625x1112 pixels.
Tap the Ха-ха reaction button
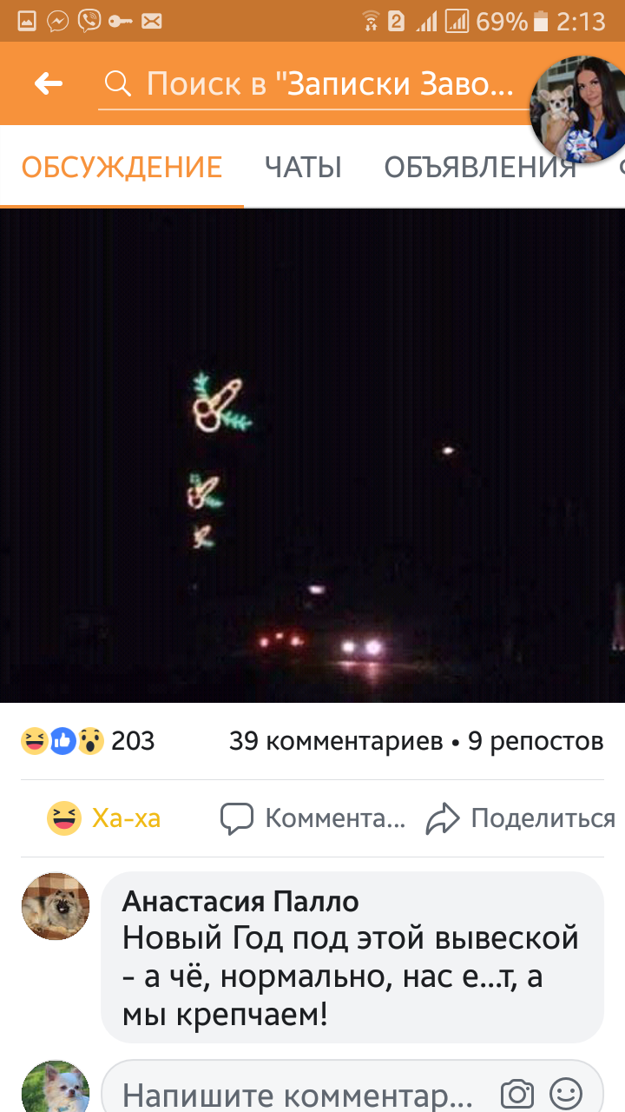pyautogui.click(x=103, y=818)
